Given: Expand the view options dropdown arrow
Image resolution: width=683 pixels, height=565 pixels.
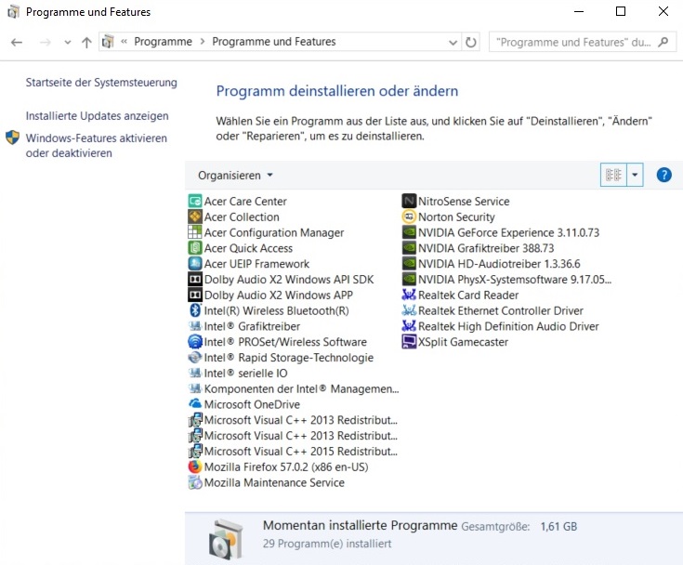Looking at the screenshot, I should tap(635, 175).
